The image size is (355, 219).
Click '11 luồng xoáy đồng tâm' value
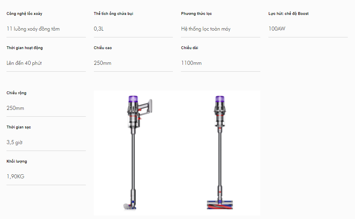pyautogui.click(x=33, y=29)
